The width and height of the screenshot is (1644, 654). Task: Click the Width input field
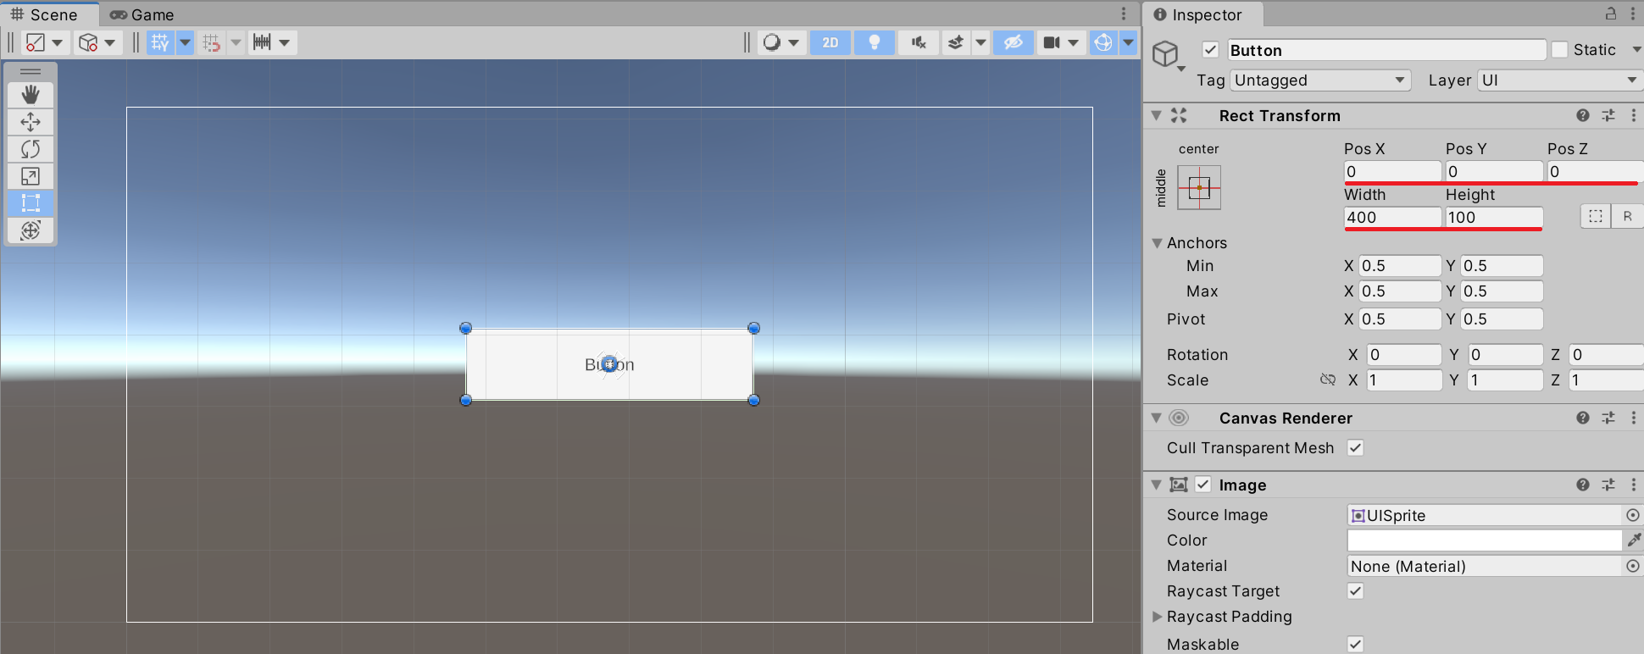click(x=1392, y=218)
